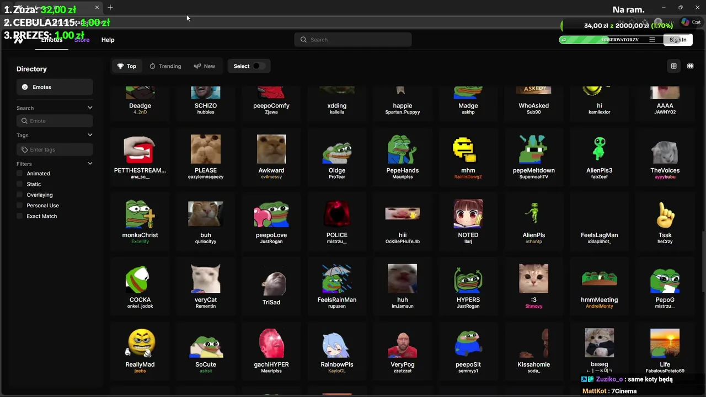Select the baseg cat emote

pos(600,343)
